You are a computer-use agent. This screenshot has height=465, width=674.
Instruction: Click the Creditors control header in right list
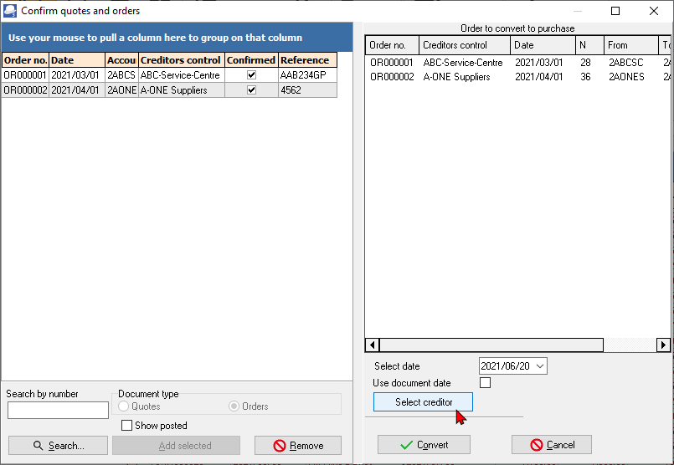(464, 45)
